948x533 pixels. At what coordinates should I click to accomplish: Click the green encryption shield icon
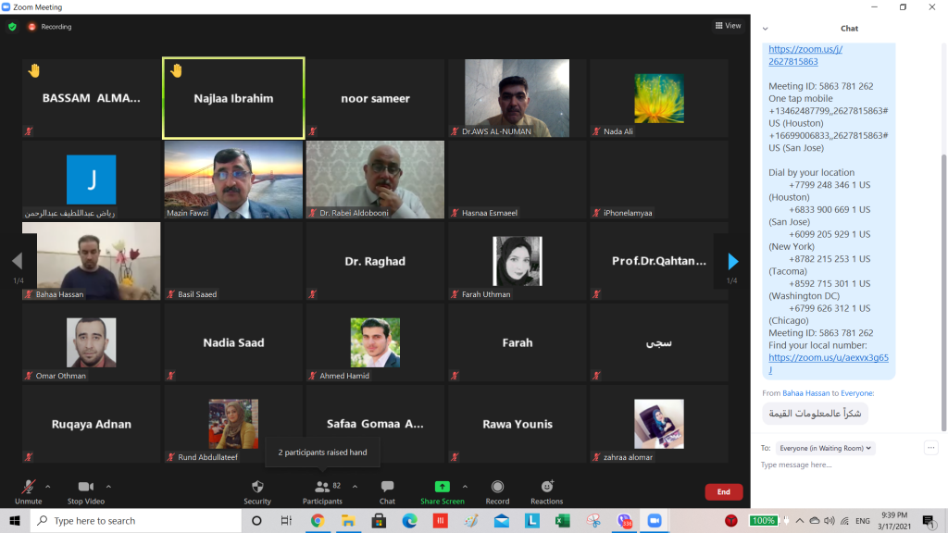[12, 27]
